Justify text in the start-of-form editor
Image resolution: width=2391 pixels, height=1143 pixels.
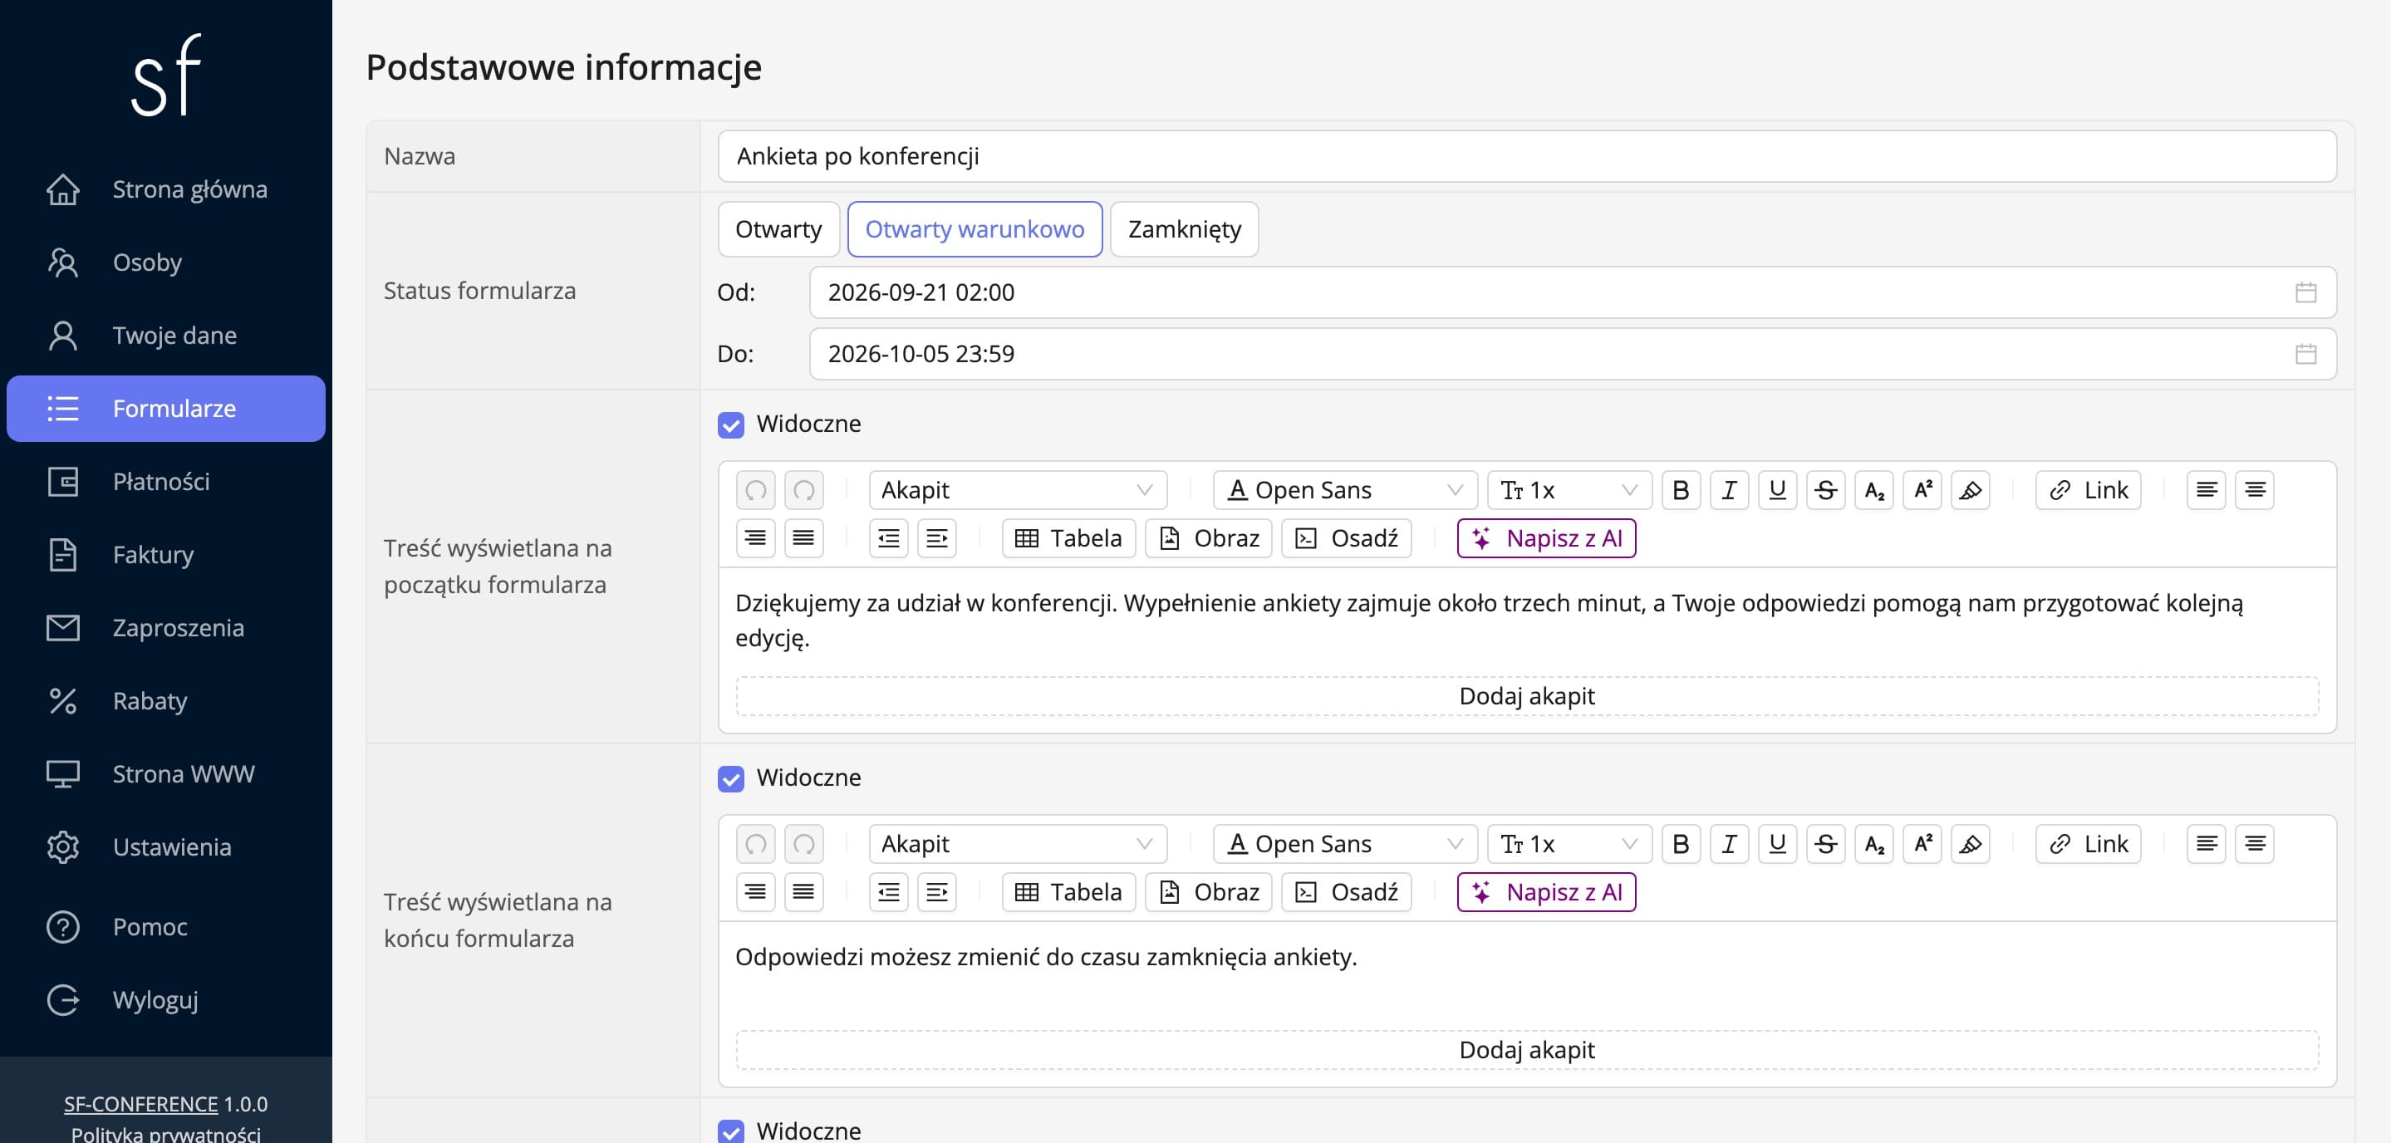(804, 538)
